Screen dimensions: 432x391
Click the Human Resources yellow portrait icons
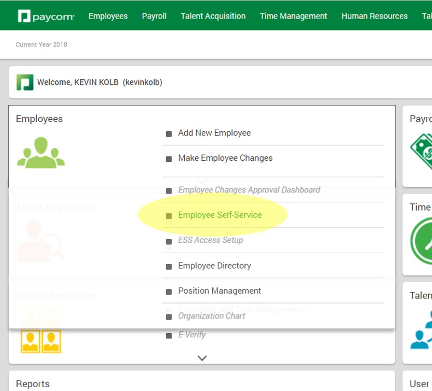point(41,341)
